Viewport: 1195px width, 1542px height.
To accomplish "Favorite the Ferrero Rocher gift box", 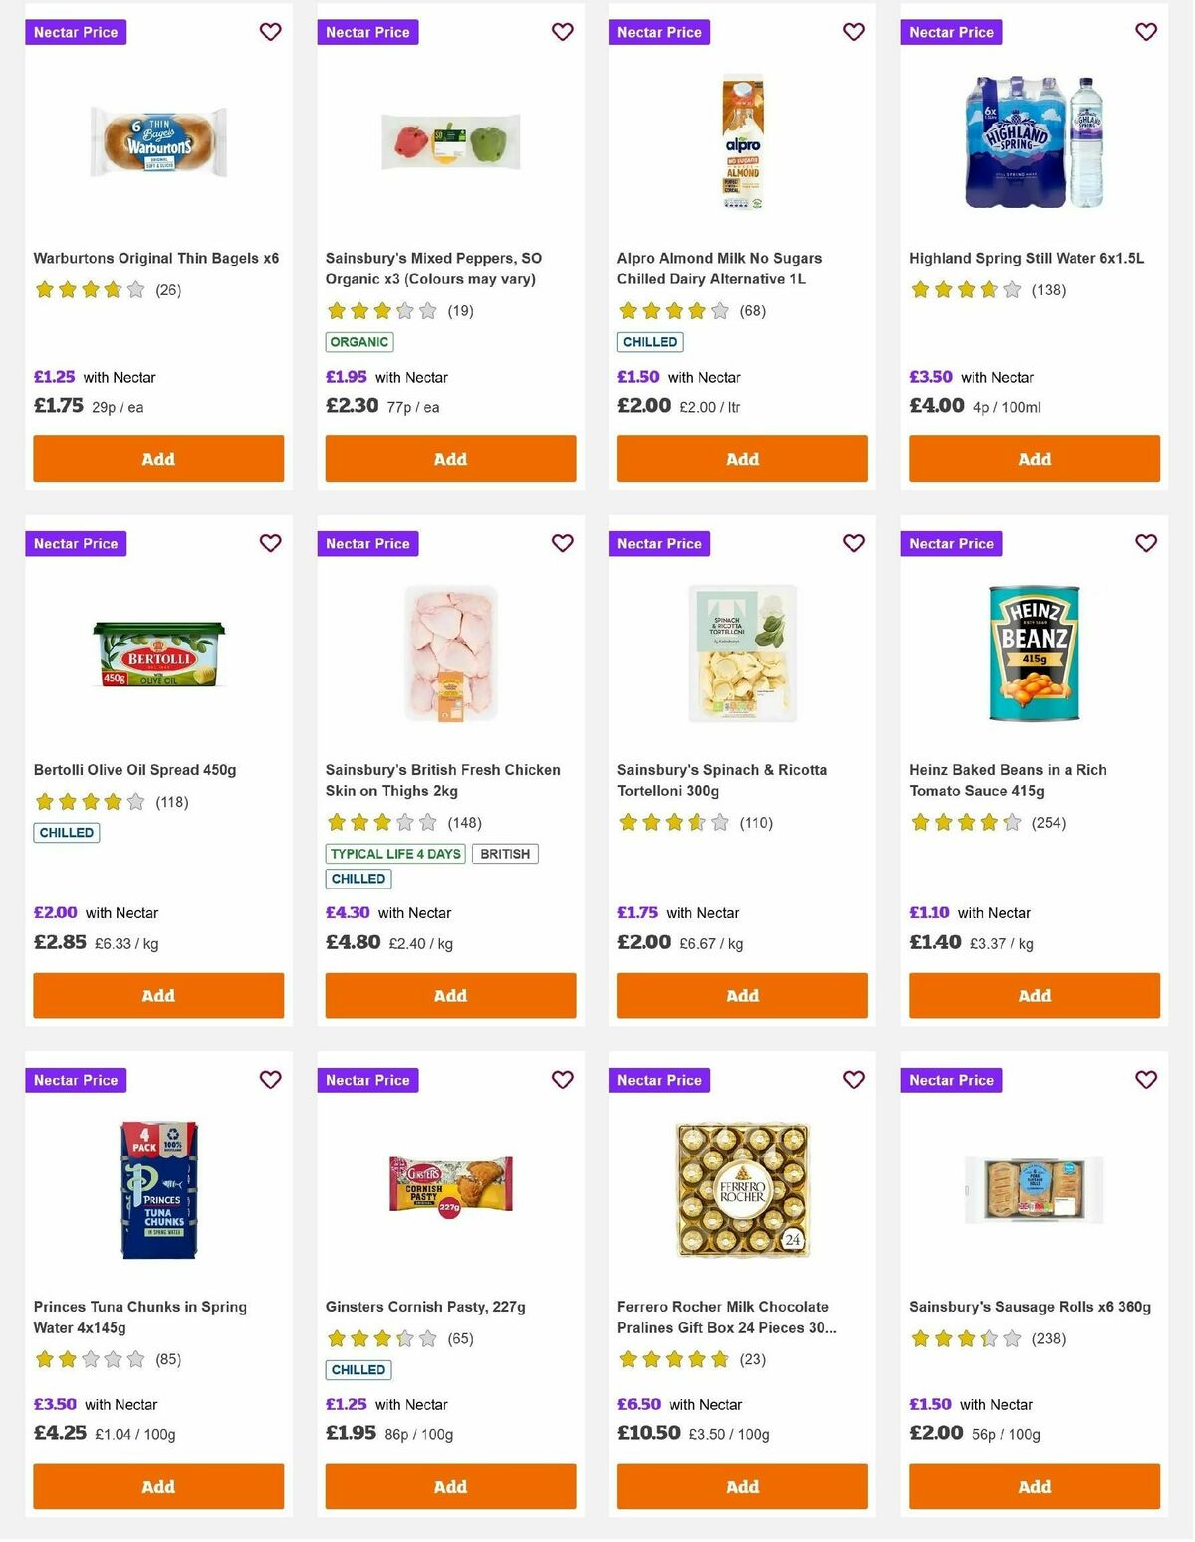I will click(x=852, y=1079).
